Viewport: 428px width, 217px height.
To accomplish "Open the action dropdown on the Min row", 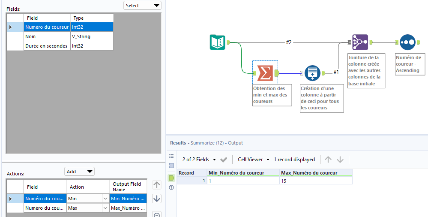I will tap(105, 199).
